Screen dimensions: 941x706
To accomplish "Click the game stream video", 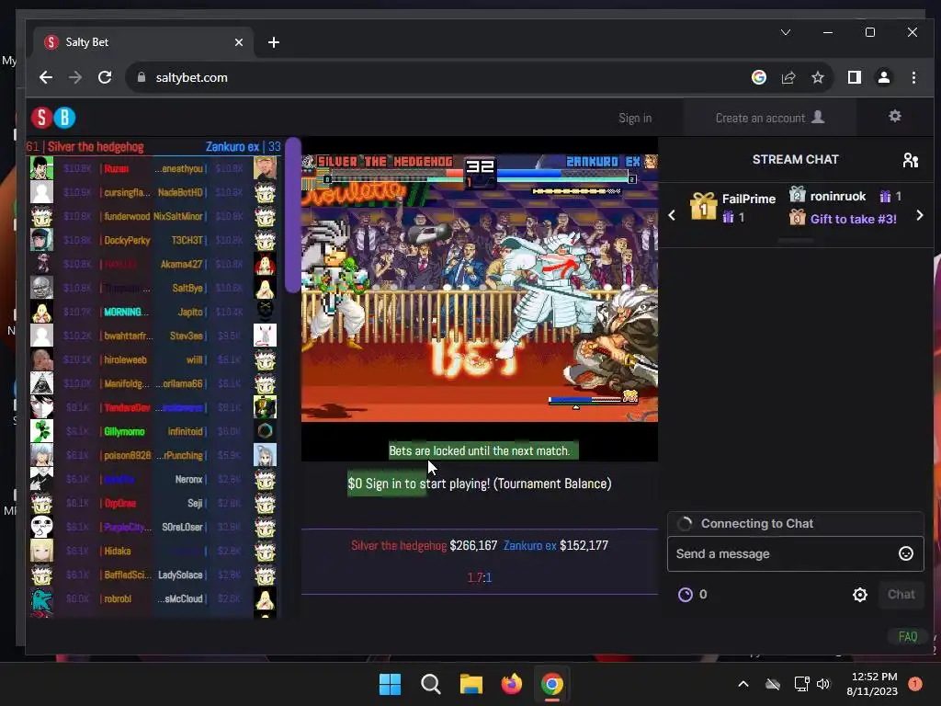I will 480,288.
